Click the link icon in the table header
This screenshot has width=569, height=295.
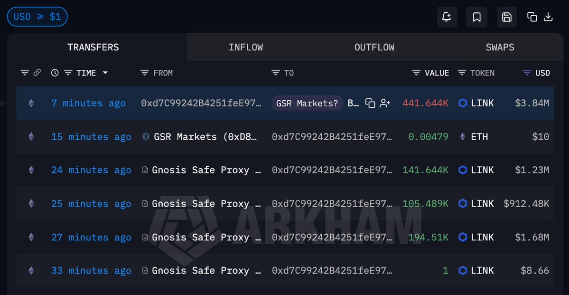tap(37, 73)
